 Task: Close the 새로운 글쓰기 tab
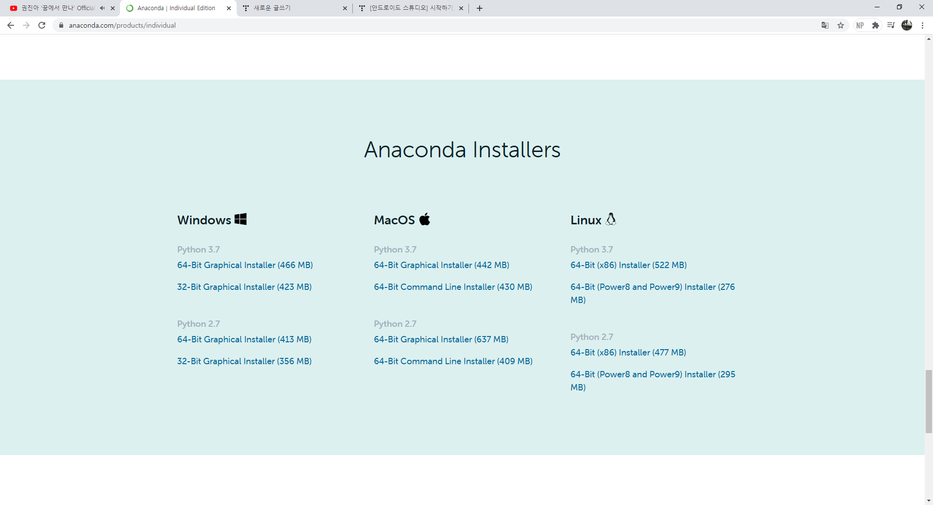coord(345,8)
